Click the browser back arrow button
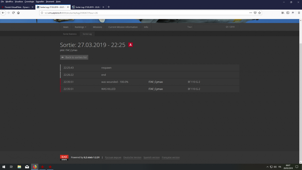Viewport: 302px width, 170px height. tap(3, 13)
